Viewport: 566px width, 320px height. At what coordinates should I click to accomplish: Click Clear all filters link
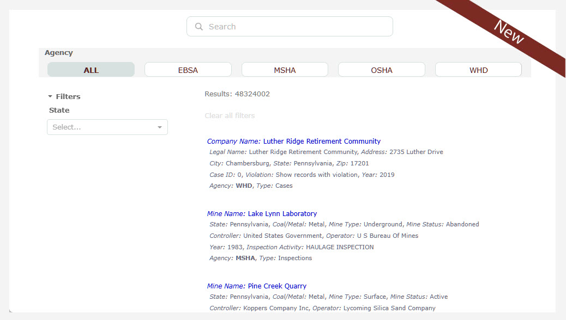(x=230, y=116)
